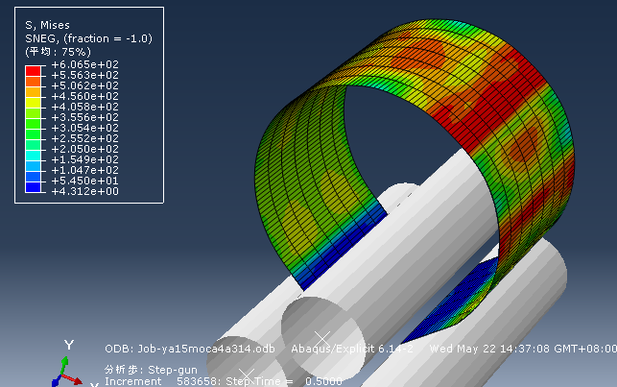Viewport: 617px width, 387px height.
Task: Click the legend value +5.062e+02
Action: (85, 85)
